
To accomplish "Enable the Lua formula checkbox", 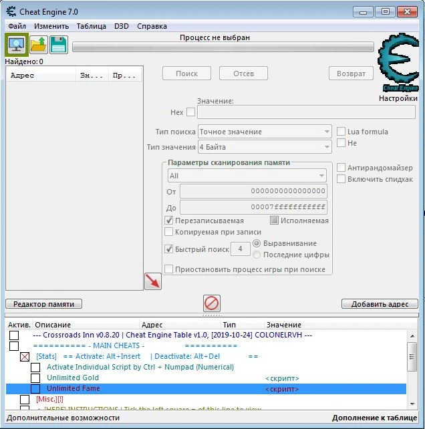I will point(341,132).
